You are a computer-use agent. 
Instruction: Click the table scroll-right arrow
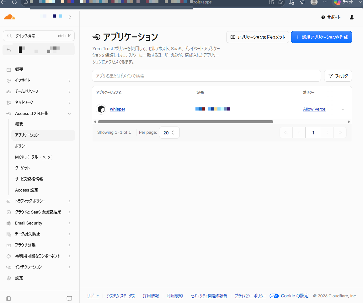click(x=349, y=122)
